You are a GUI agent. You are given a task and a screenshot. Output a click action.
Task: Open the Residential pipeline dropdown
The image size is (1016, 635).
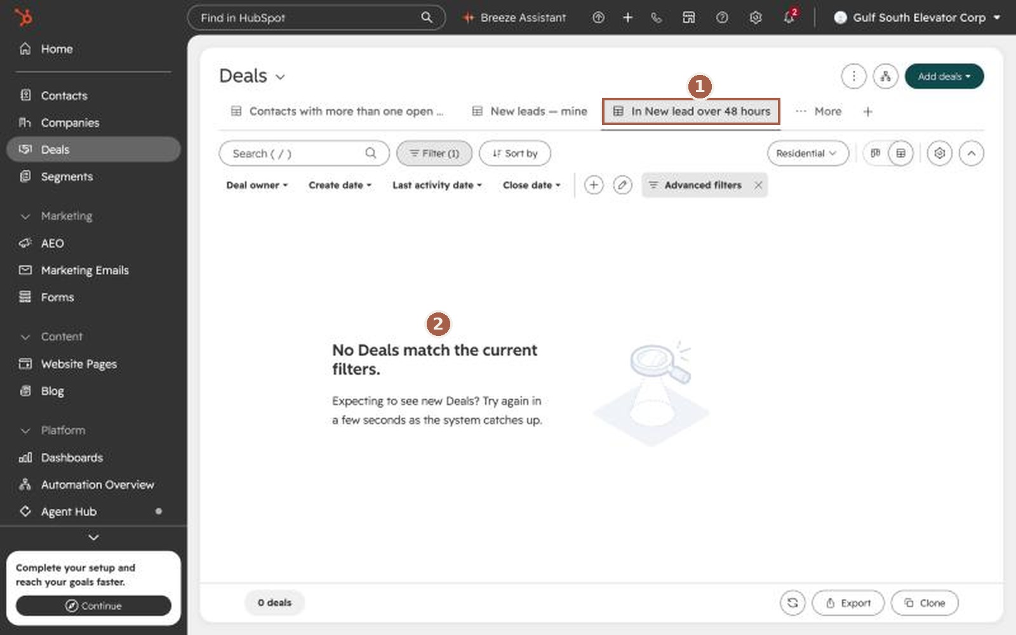pos(808,153)
